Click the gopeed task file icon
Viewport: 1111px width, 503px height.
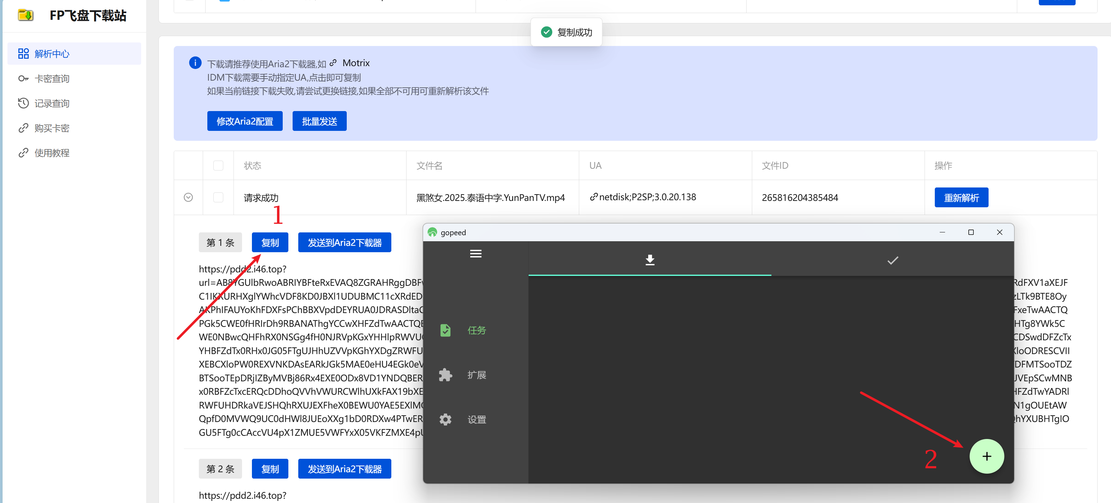445,330
